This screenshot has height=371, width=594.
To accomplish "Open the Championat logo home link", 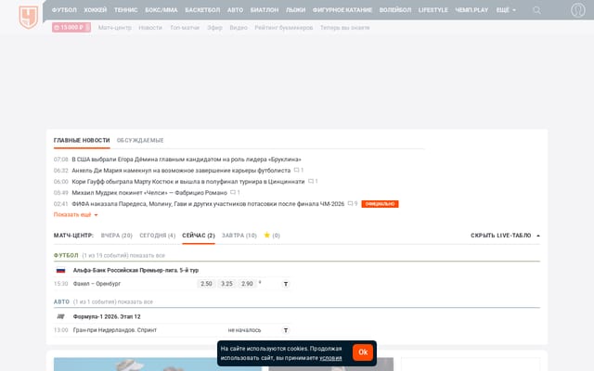I will coord(29,17).
